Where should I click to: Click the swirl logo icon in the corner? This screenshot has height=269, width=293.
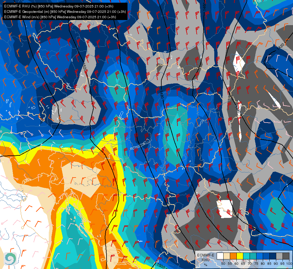pos(10,259)
